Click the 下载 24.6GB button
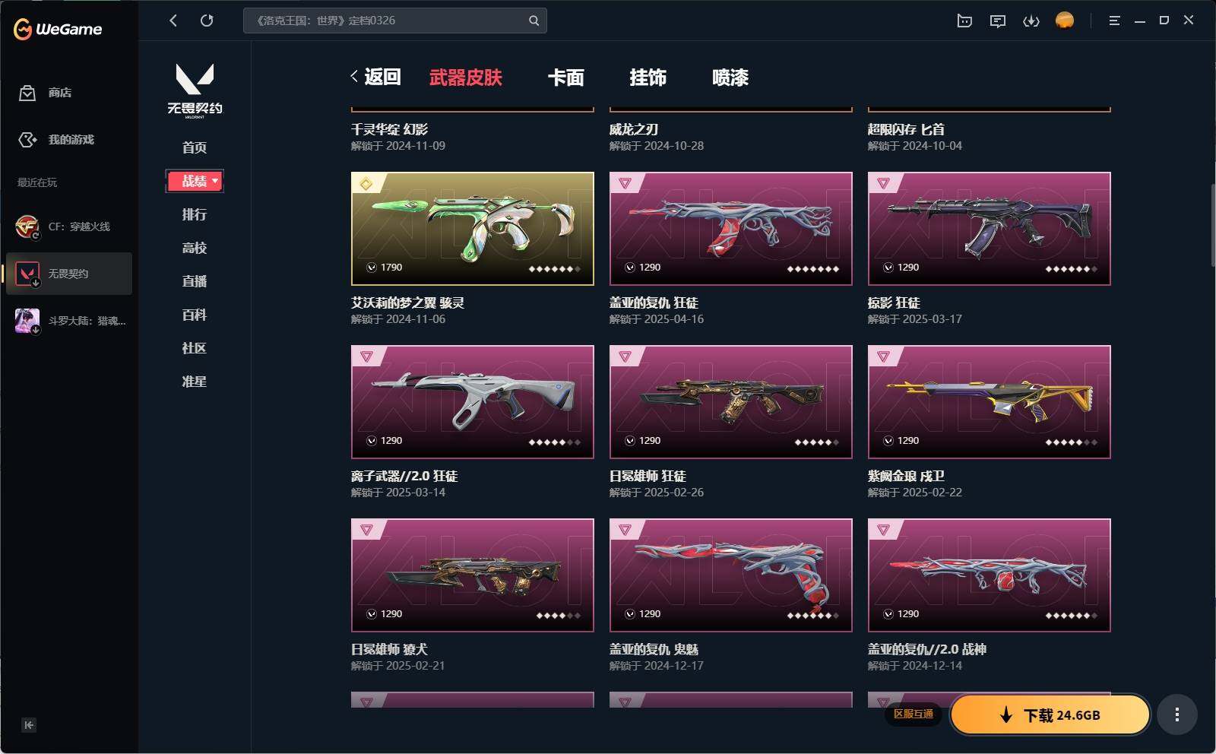This screenshot has width=1216, height=754. tap(1050, 714)
